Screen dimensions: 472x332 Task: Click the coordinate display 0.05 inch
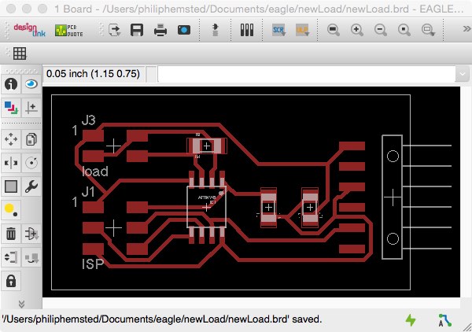[x=94, y=74]
